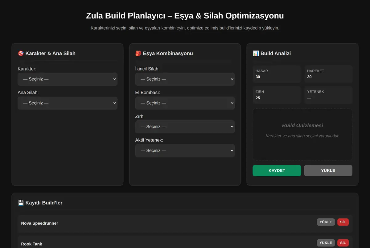370x248 pixels.
Task: Click the 'Karakter ve ana silah seçimi zorunludur.' message
Action: [x=302, y=136]
